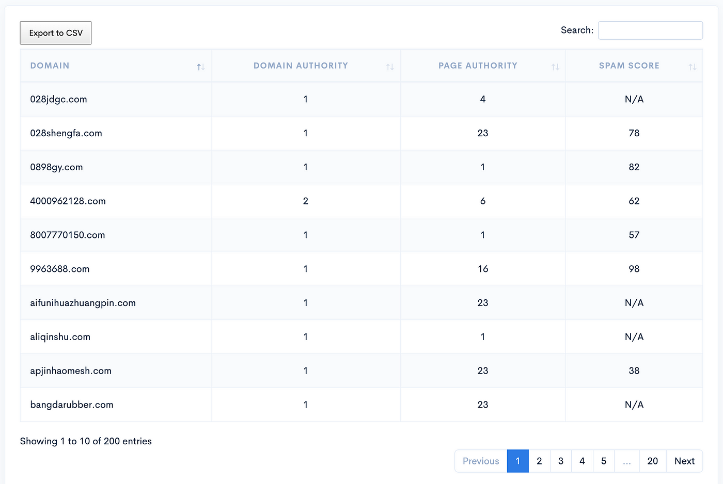The height and width of the screenshot is (484, 723).
Task: Click the aifunihuazhuangpin.com row domain
Action: [83, 303]
